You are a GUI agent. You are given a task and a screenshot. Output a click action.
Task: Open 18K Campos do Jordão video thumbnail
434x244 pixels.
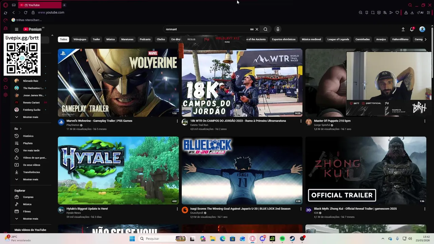[x=242, y=83]
